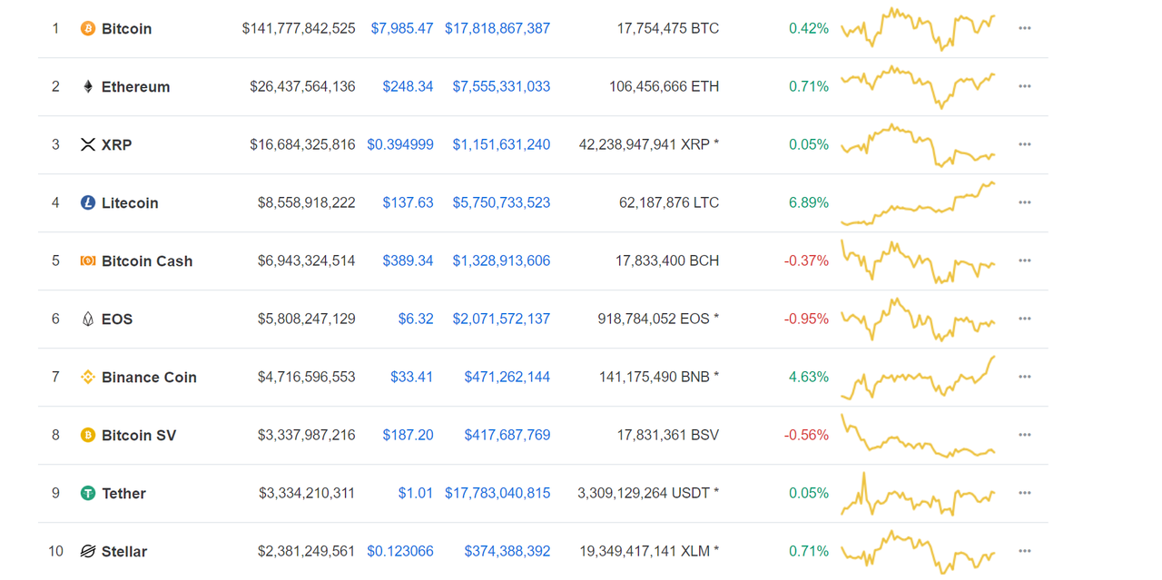The image size is (1162, 580).
Task: Click Tether price $1.01
Action: [x=416, y=493]
